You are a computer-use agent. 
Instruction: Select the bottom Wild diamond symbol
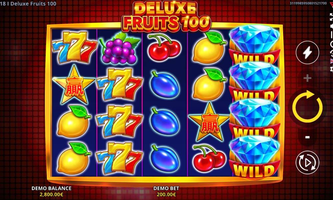(x=254, y=157)
